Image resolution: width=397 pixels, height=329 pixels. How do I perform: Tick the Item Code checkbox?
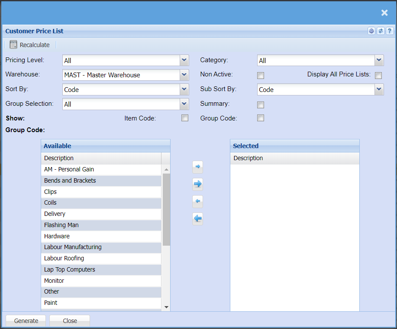pos(185,118)
